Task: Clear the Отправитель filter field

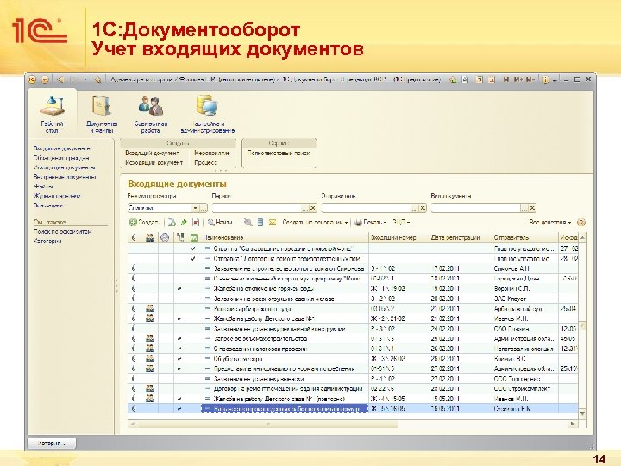Action: tap(423, 208)
